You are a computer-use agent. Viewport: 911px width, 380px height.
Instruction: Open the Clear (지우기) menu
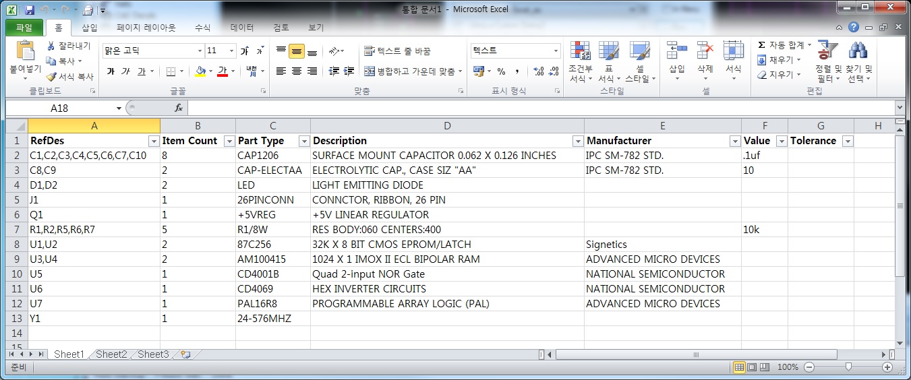click(x=779, y=75)
